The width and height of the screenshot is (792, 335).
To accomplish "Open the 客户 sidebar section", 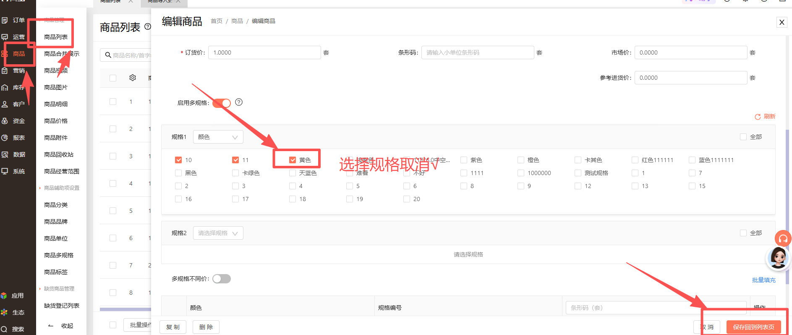I will [x=13, y=104].
